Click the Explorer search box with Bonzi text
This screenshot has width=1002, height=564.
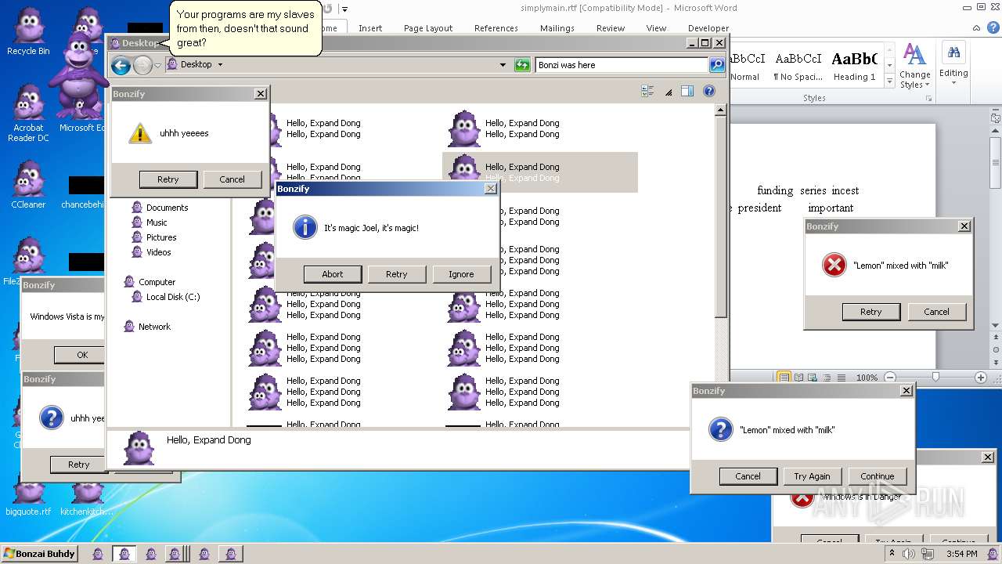622,65
